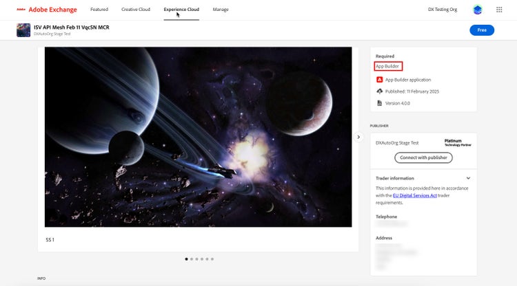Click the ISV API Mesh app thumbnail icon

pyautogui.click(x=23, y=30)
